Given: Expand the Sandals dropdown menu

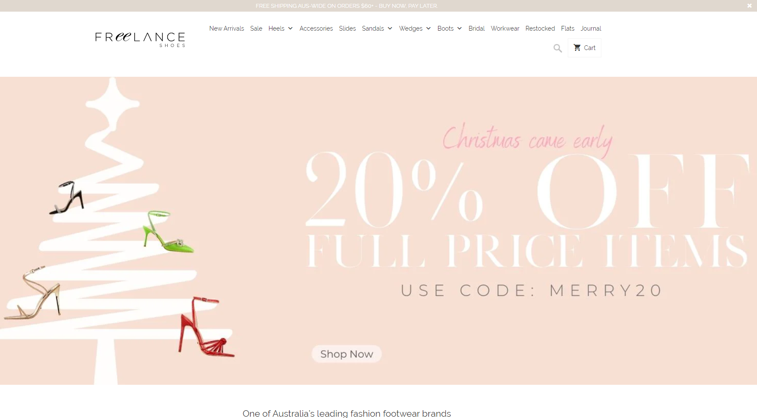Looking at the screenshot, I should pyautogui.click(x=377, y=28).
